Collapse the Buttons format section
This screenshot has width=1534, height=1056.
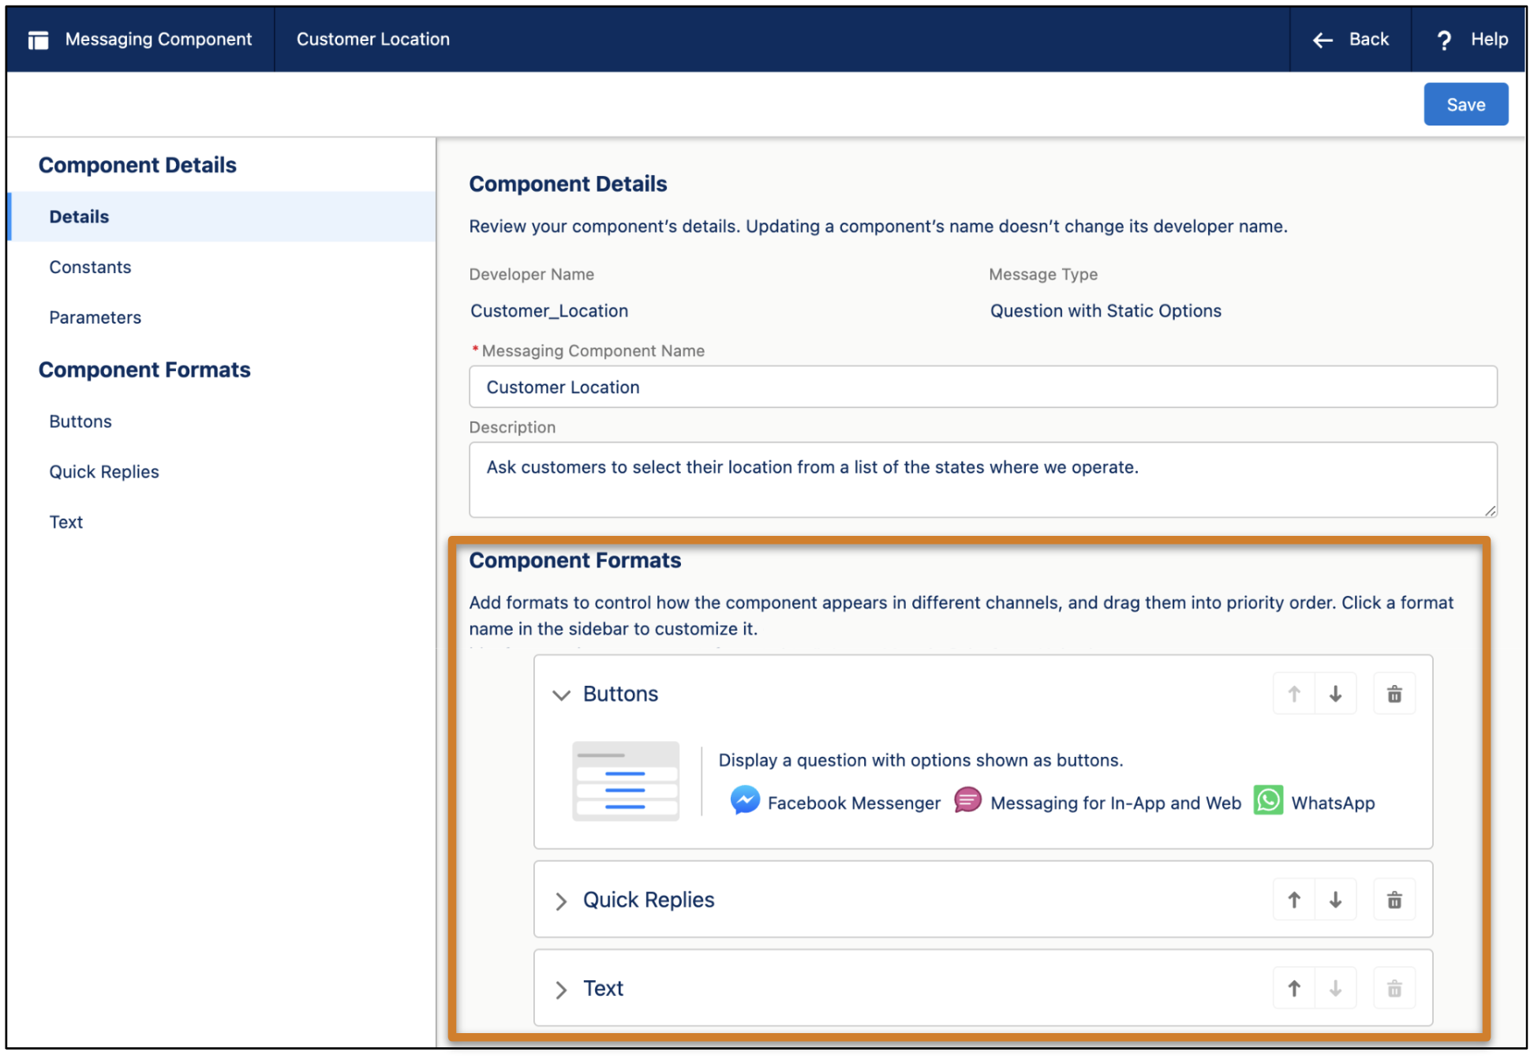[x=561, y=695]
